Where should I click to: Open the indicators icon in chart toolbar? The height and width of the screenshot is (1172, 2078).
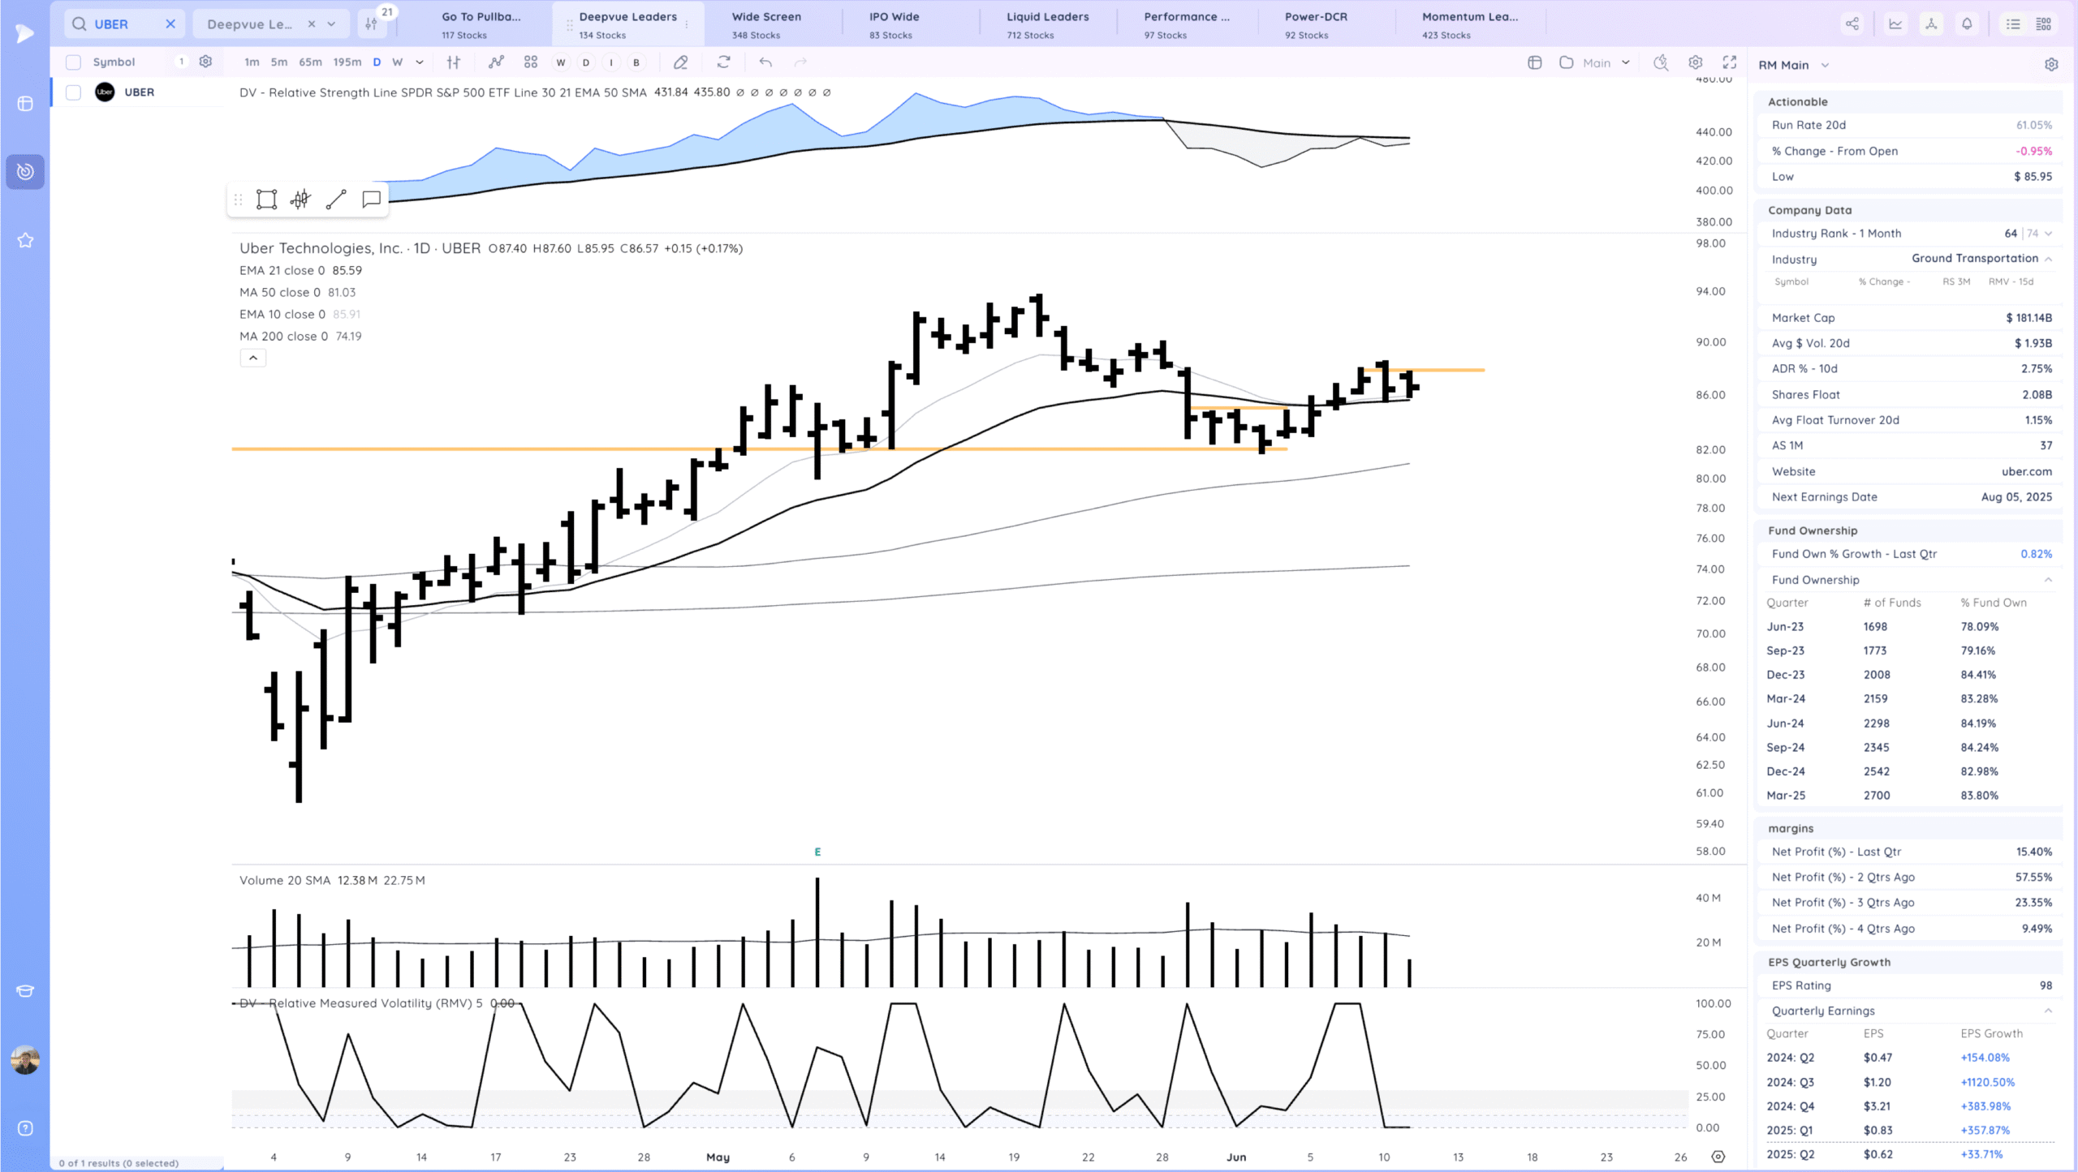pyautogui.click(x=496, y=62)
